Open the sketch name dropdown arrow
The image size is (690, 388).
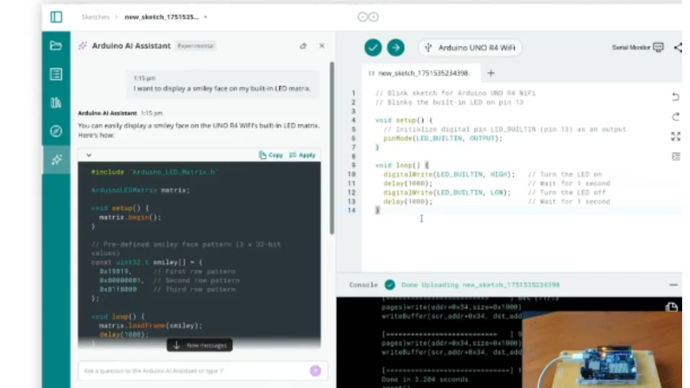206,17
